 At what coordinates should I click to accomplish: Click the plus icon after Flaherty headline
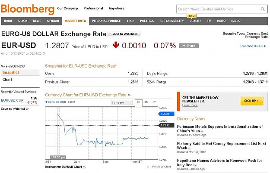pyautogui.click(x=189, y=148)
